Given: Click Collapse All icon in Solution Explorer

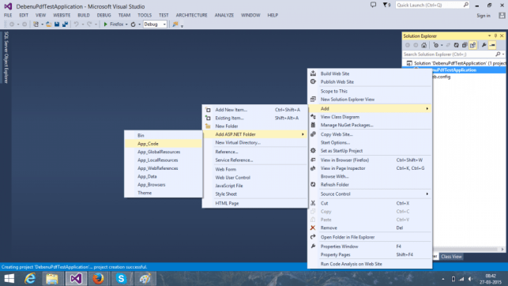Looking at the screenshot, I should (x=465, y=45).
